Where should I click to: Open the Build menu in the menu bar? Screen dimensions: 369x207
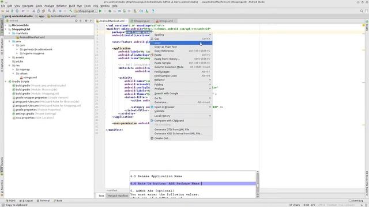(x=71, y=6)
